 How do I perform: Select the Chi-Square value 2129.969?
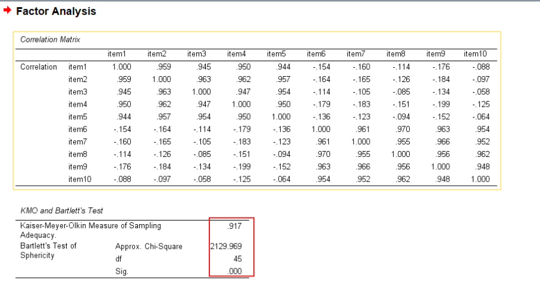[226, 246]
